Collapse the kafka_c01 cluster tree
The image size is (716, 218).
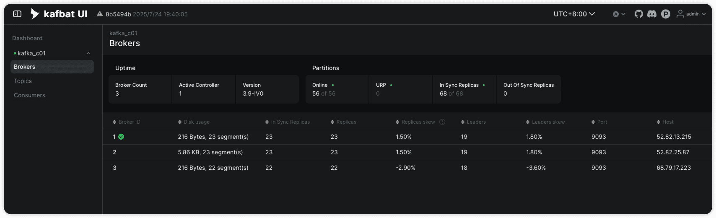click(88, 53)
